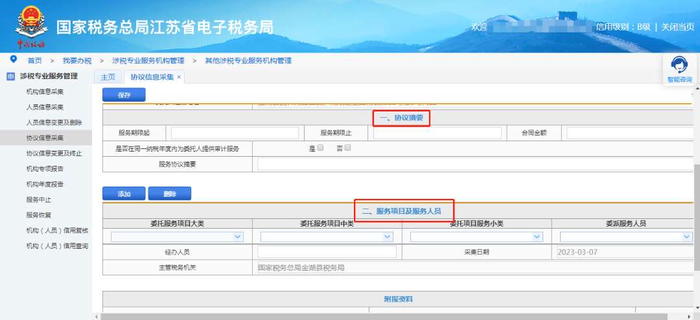Open 机构信息采集 in the sidebar
700x320 pixels.
pos(45,92)
